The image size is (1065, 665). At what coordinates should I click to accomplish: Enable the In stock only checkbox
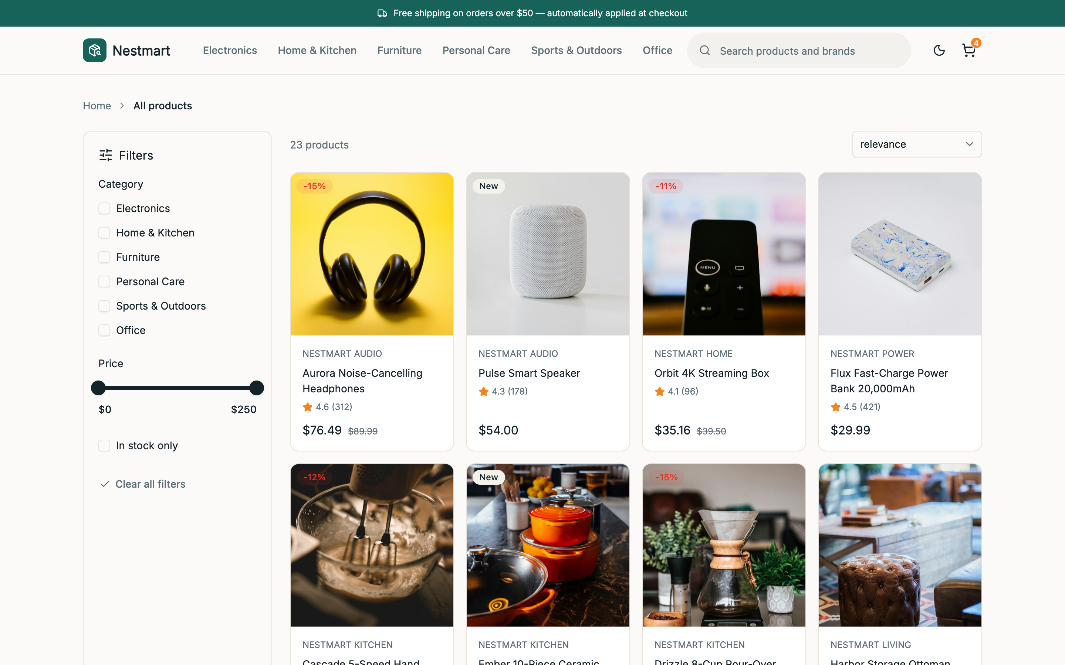[104, 446]
